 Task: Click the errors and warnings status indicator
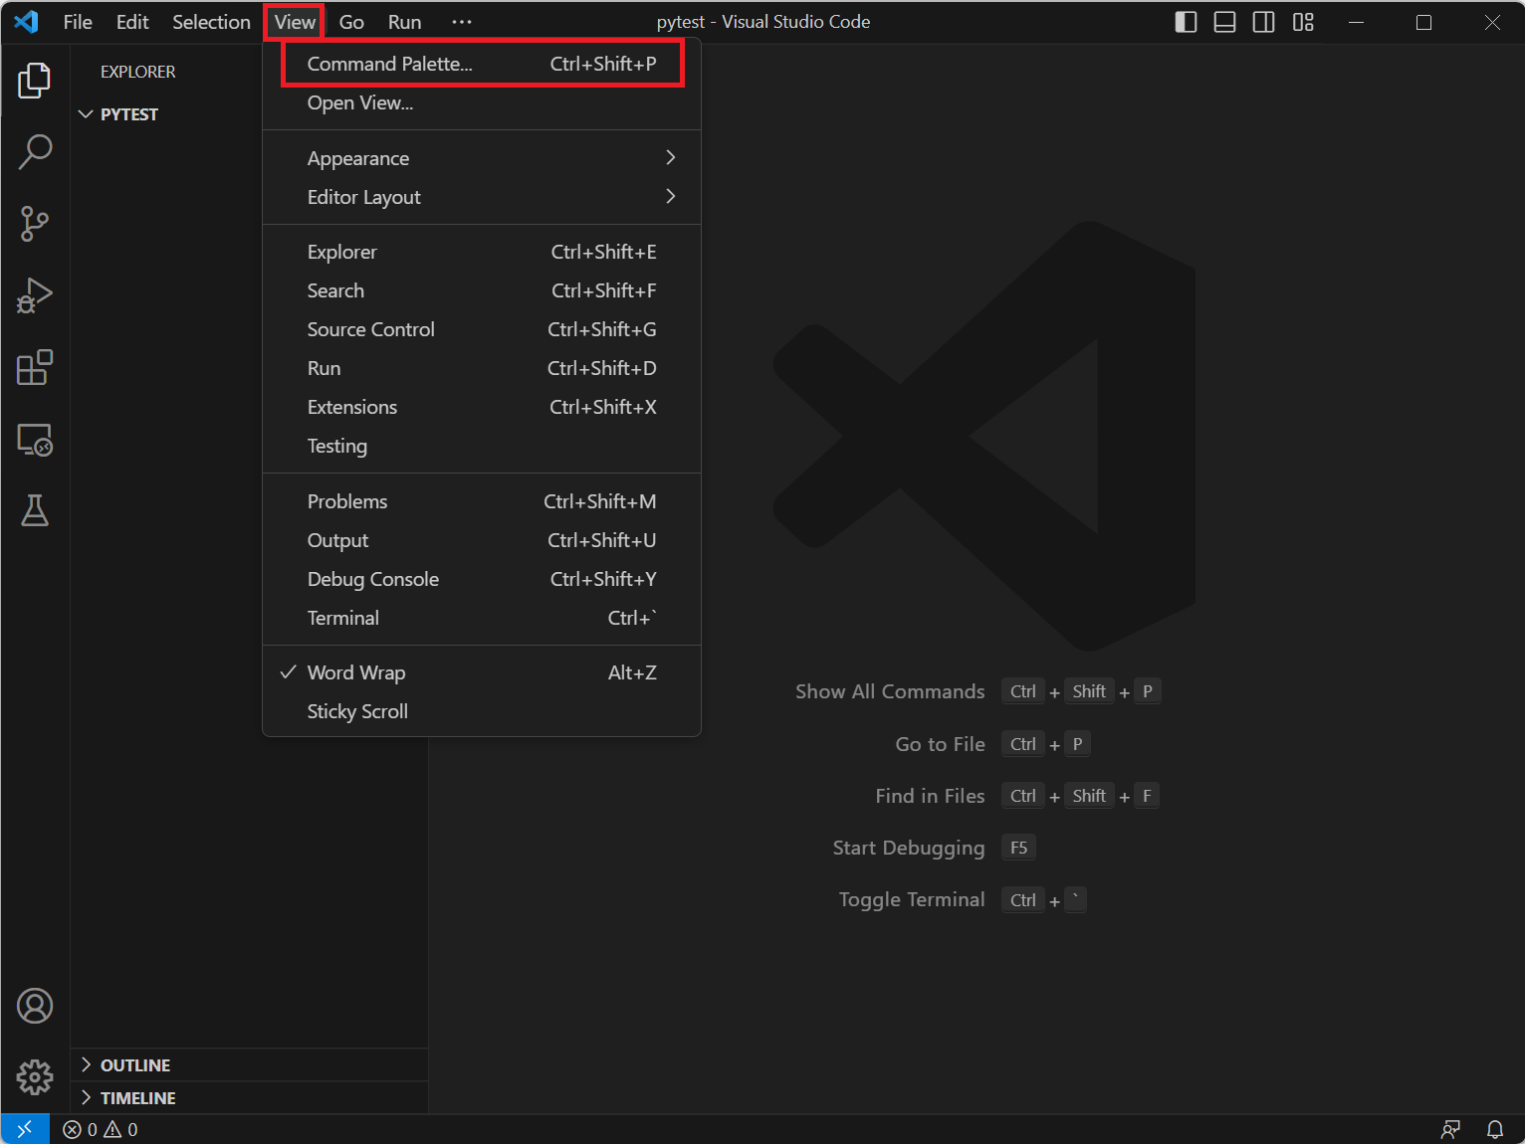101,1129
